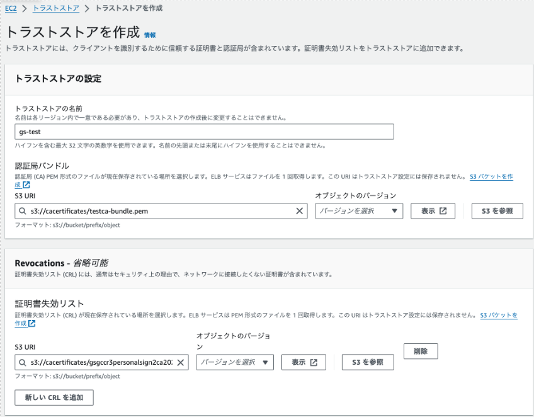The height and width of the screenshot is (417, 534).
Task: Open the 情報 link beside page title
Action: pyautogui.click(x=150, y=35)
